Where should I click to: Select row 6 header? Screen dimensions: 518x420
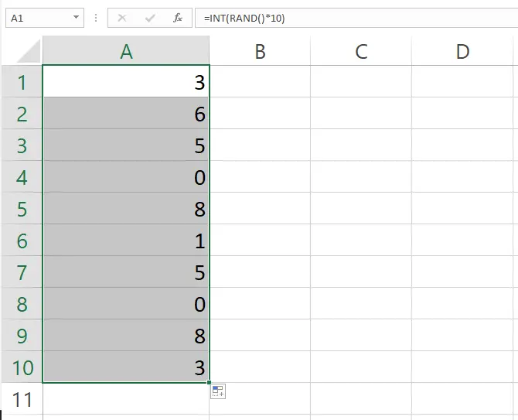pos(22,241)
